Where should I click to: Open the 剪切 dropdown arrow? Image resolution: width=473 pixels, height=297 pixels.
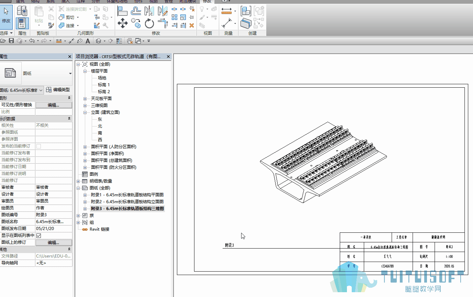pyautogui.click(x=78, y=18)
